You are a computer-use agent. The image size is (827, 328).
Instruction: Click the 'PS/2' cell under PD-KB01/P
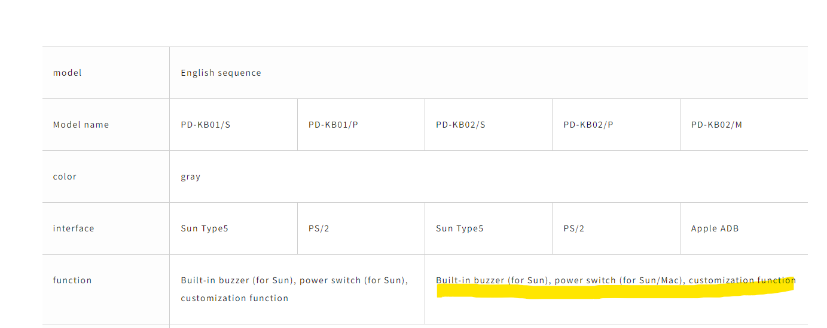361,228
